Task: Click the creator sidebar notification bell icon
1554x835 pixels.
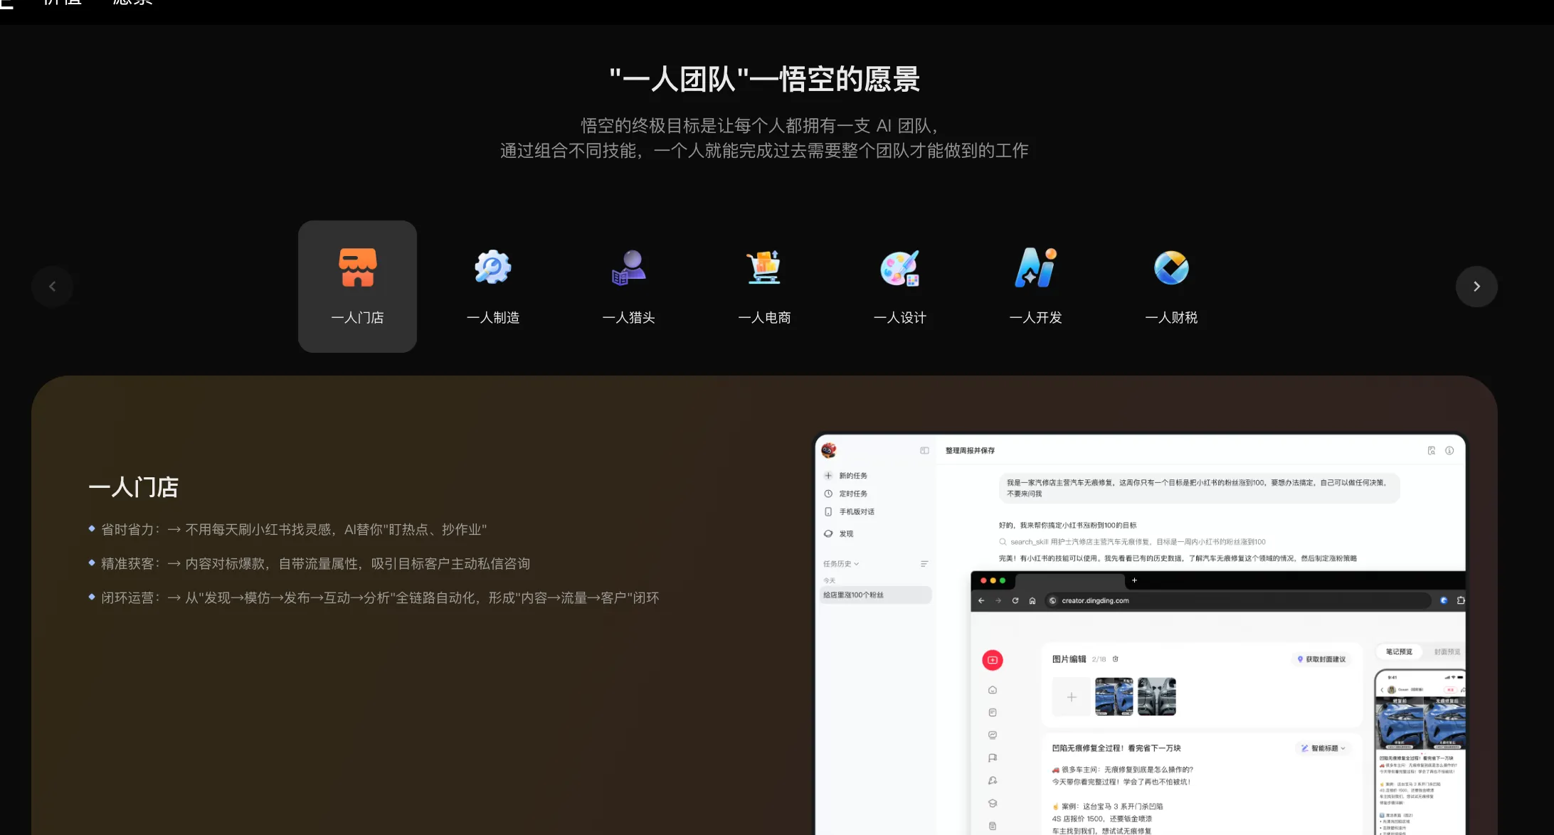Action: (x=993, y=781)
